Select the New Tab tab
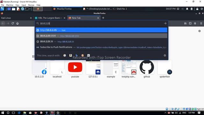Screen dimensions: 204x115 82,18
